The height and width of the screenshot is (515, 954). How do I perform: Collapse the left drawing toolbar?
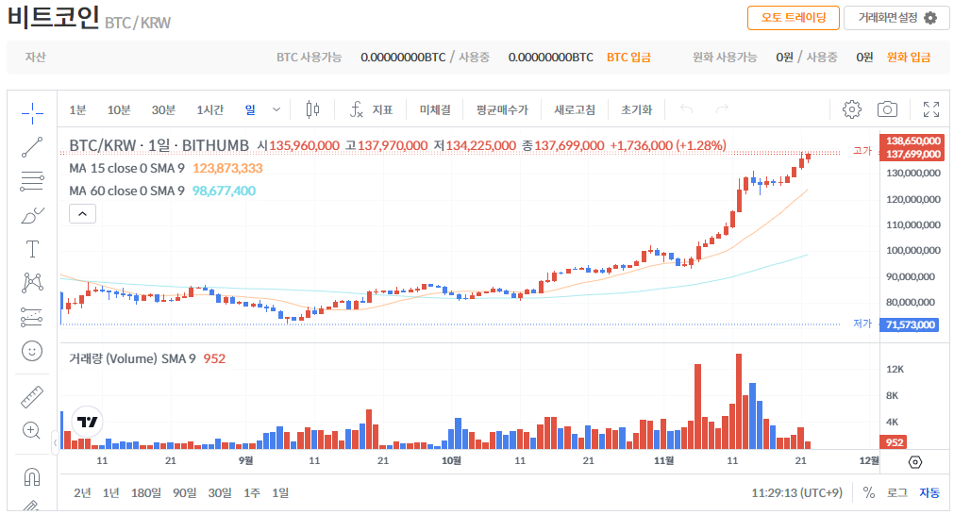coord(55,443)
